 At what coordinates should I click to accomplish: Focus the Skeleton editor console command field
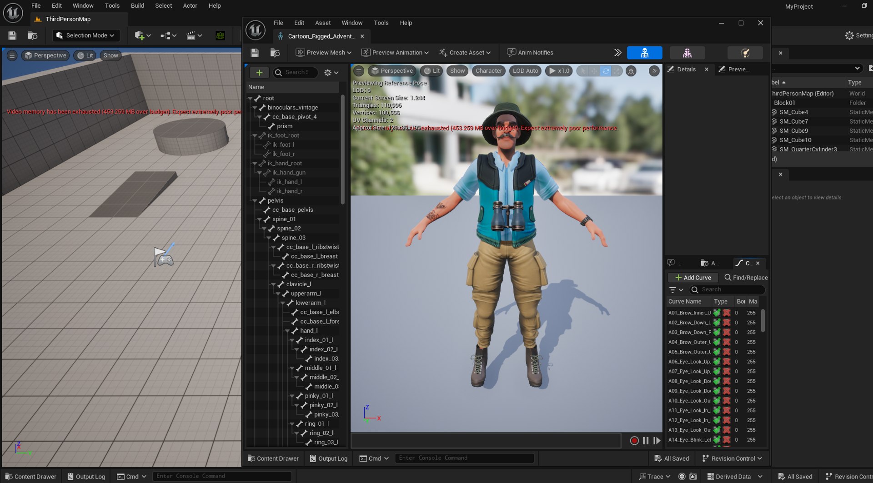[464, 458]
